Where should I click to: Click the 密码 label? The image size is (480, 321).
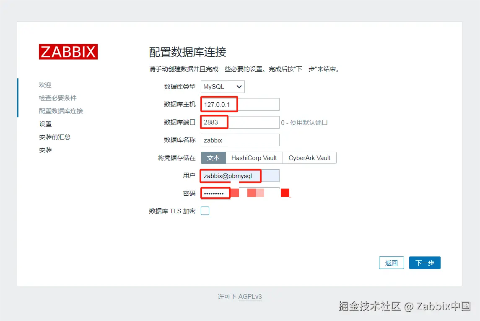click(x=189, y=193)
